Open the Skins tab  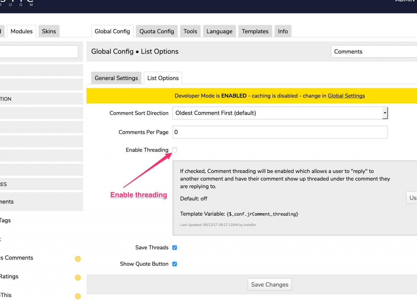click(x=49, y=31)
